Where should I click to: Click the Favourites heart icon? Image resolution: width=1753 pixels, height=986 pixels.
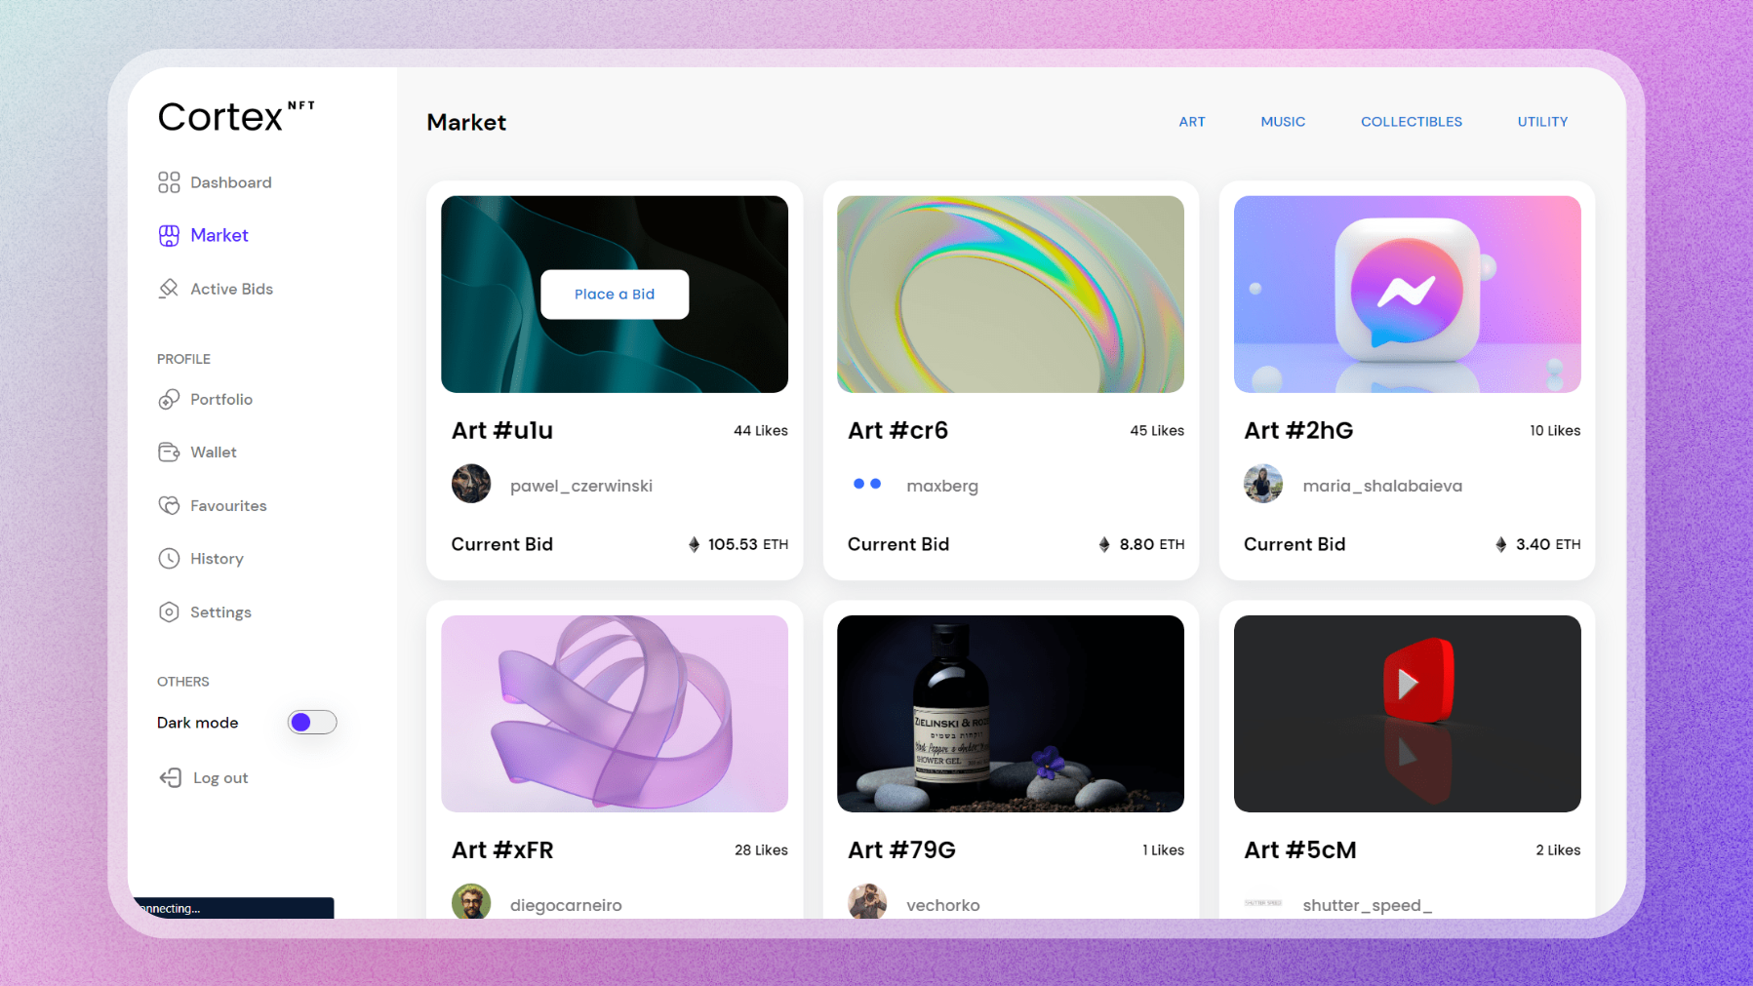169,505
